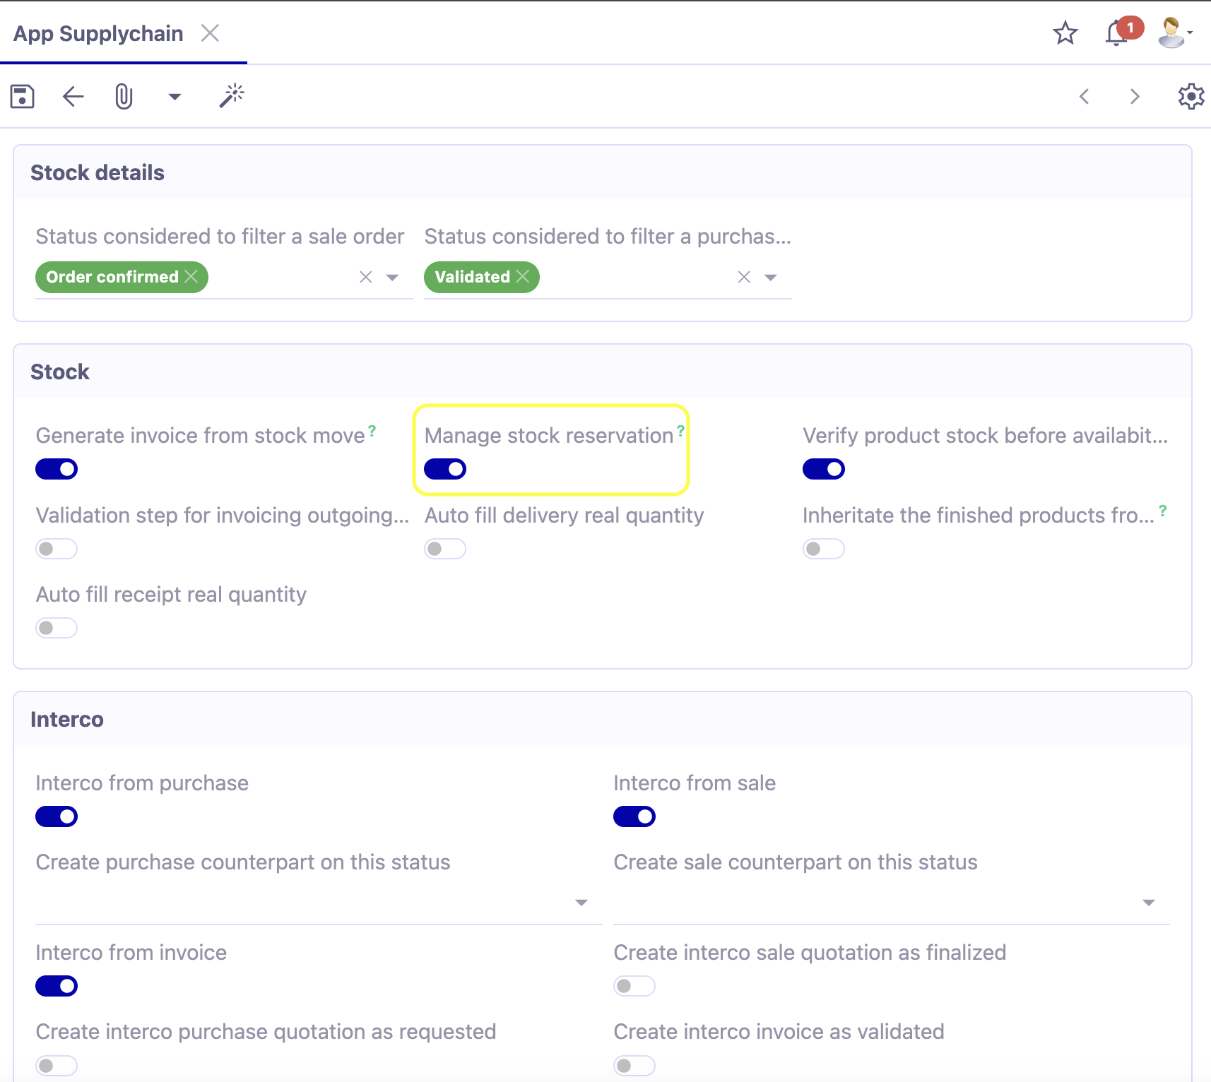Star this record as favorite
This screenshot has width=1211, height=1082.
(x=1066, y=32)
